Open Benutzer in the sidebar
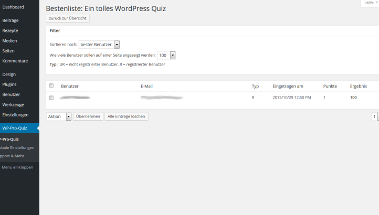 11,94
